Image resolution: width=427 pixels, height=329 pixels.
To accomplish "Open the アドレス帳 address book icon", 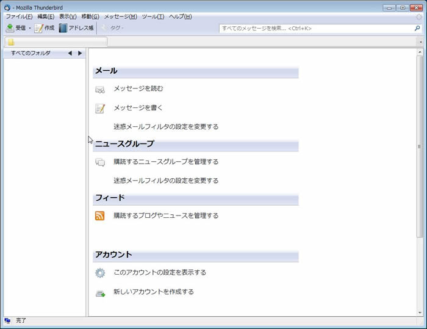I will (63, 28).
